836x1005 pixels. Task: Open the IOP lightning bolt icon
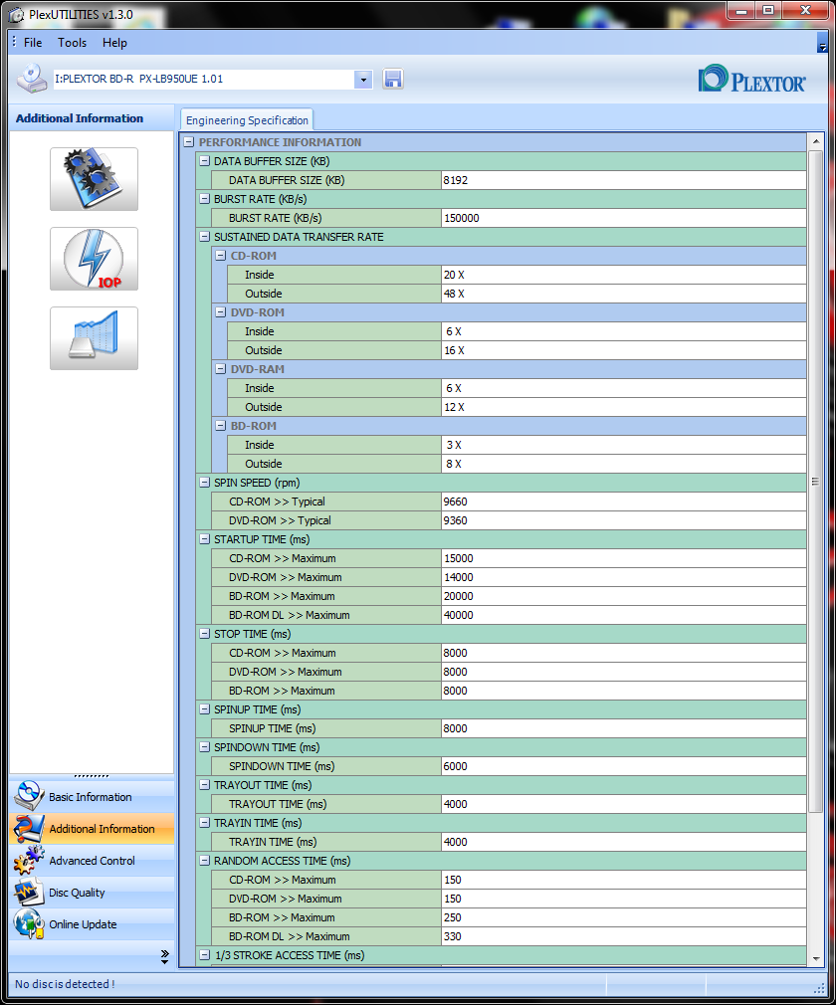(x=94, y=259)
